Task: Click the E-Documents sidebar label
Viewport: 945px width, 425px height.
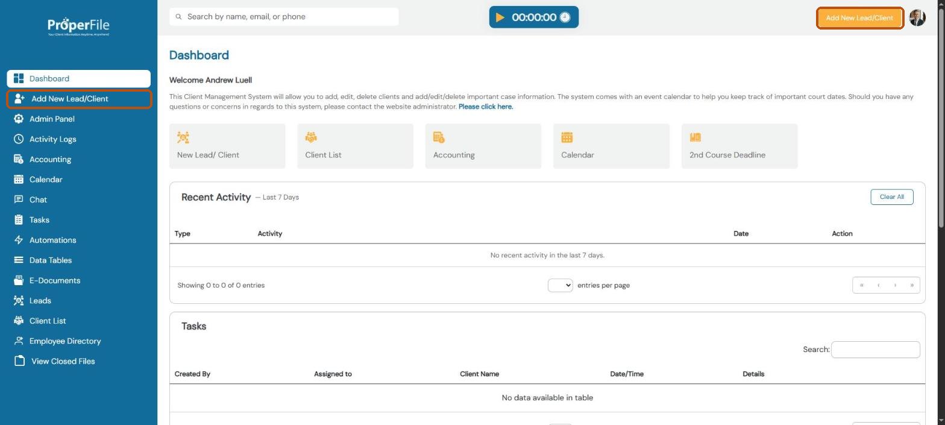Action: tap(55, 280)
